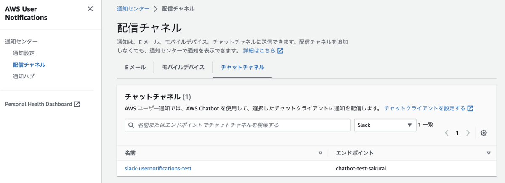Open the Slack chat client dropdown

[x=385, y=125]
